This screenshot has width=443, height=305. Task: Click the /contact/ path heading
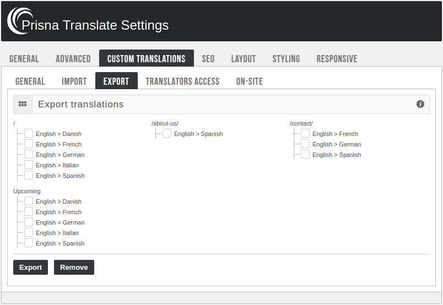click(x=301, y=123)
